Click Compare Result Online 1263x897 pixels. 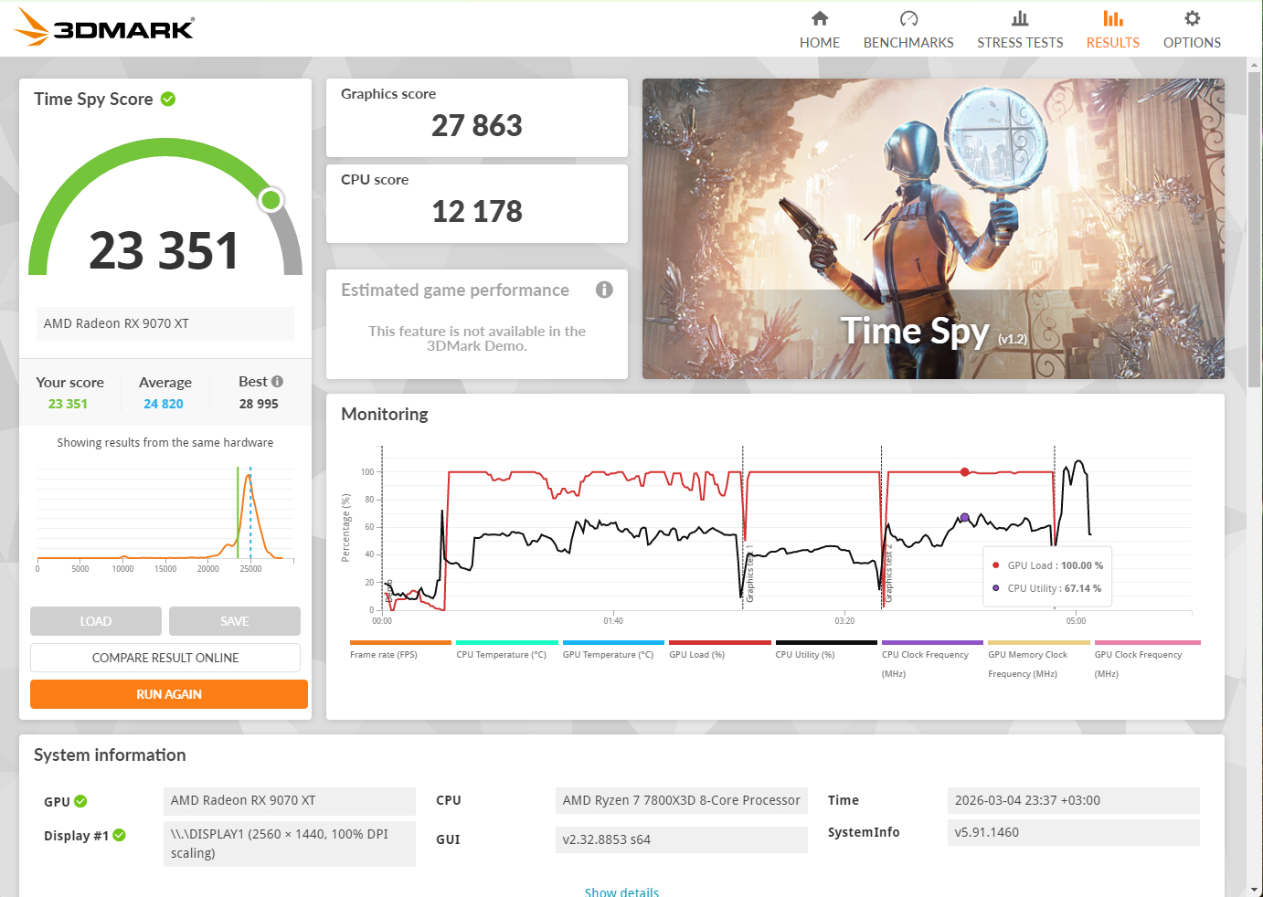tap(165, 658)
